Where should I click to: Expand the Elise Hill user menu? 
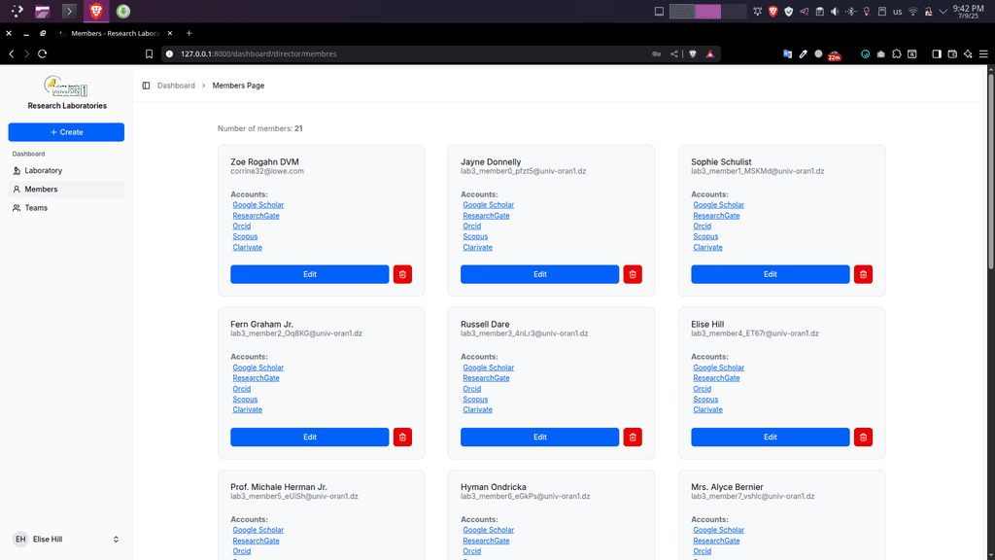tap(116, 540)
